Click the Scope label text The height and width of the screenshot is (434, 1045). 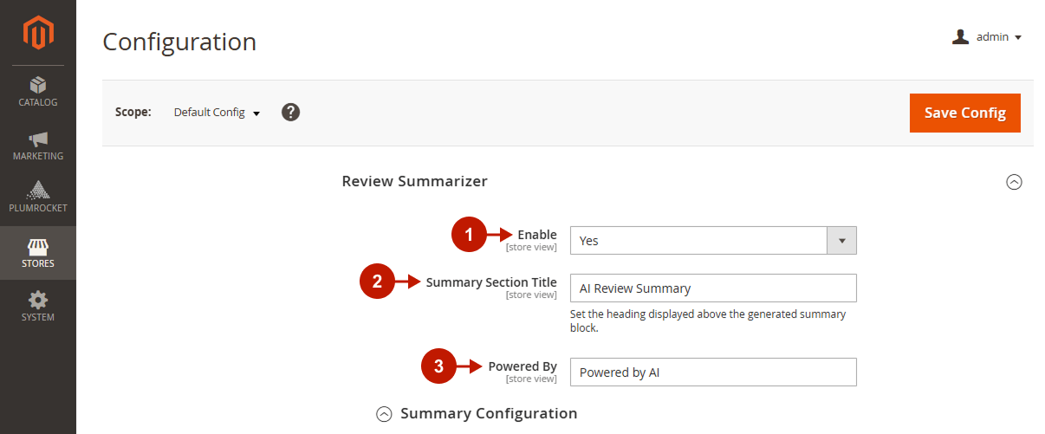click(133, 112)
